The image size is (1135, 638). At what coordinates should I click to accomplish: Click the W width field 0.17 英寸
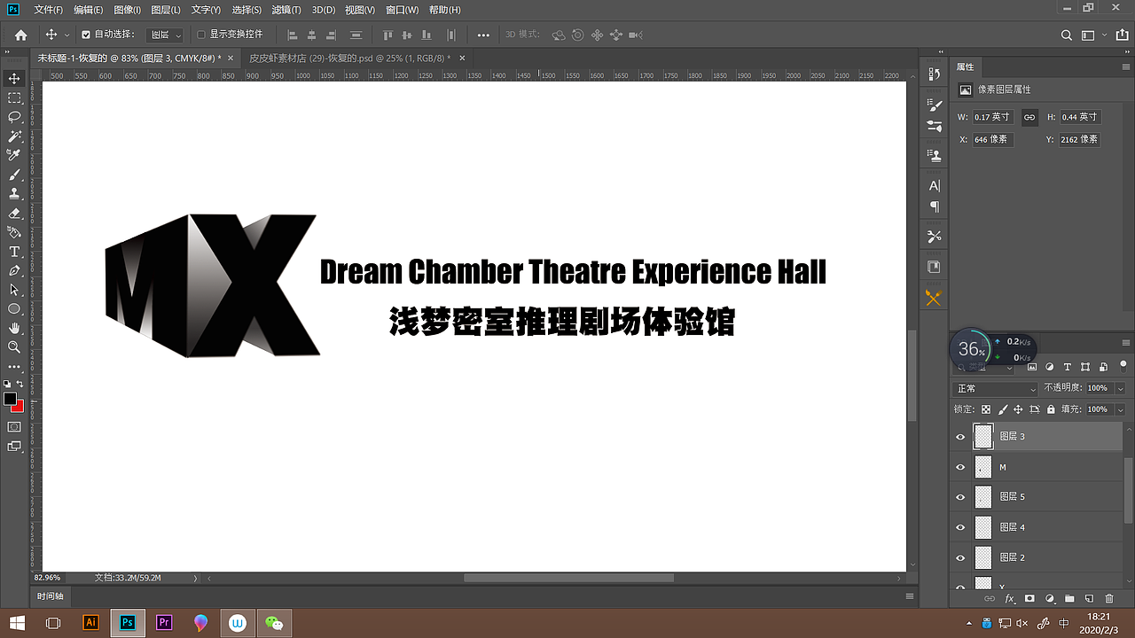[993, 117]
